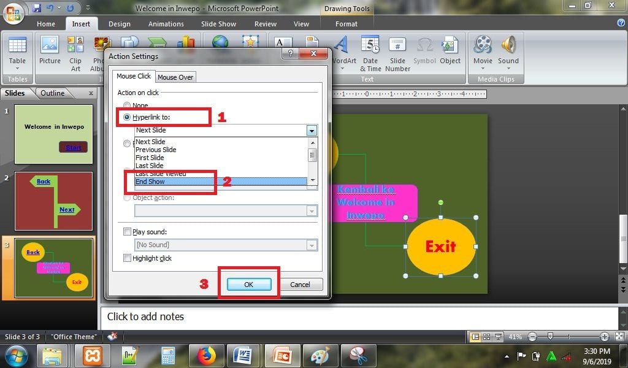Click OK in Action Settings dialog
The width and height of the screenshot is (628, 368).
pos(249,285)
